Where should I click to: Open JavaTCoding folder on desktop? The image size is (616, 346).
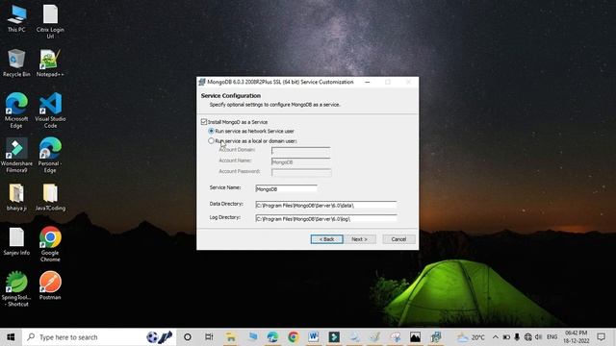tap(50, 197)
